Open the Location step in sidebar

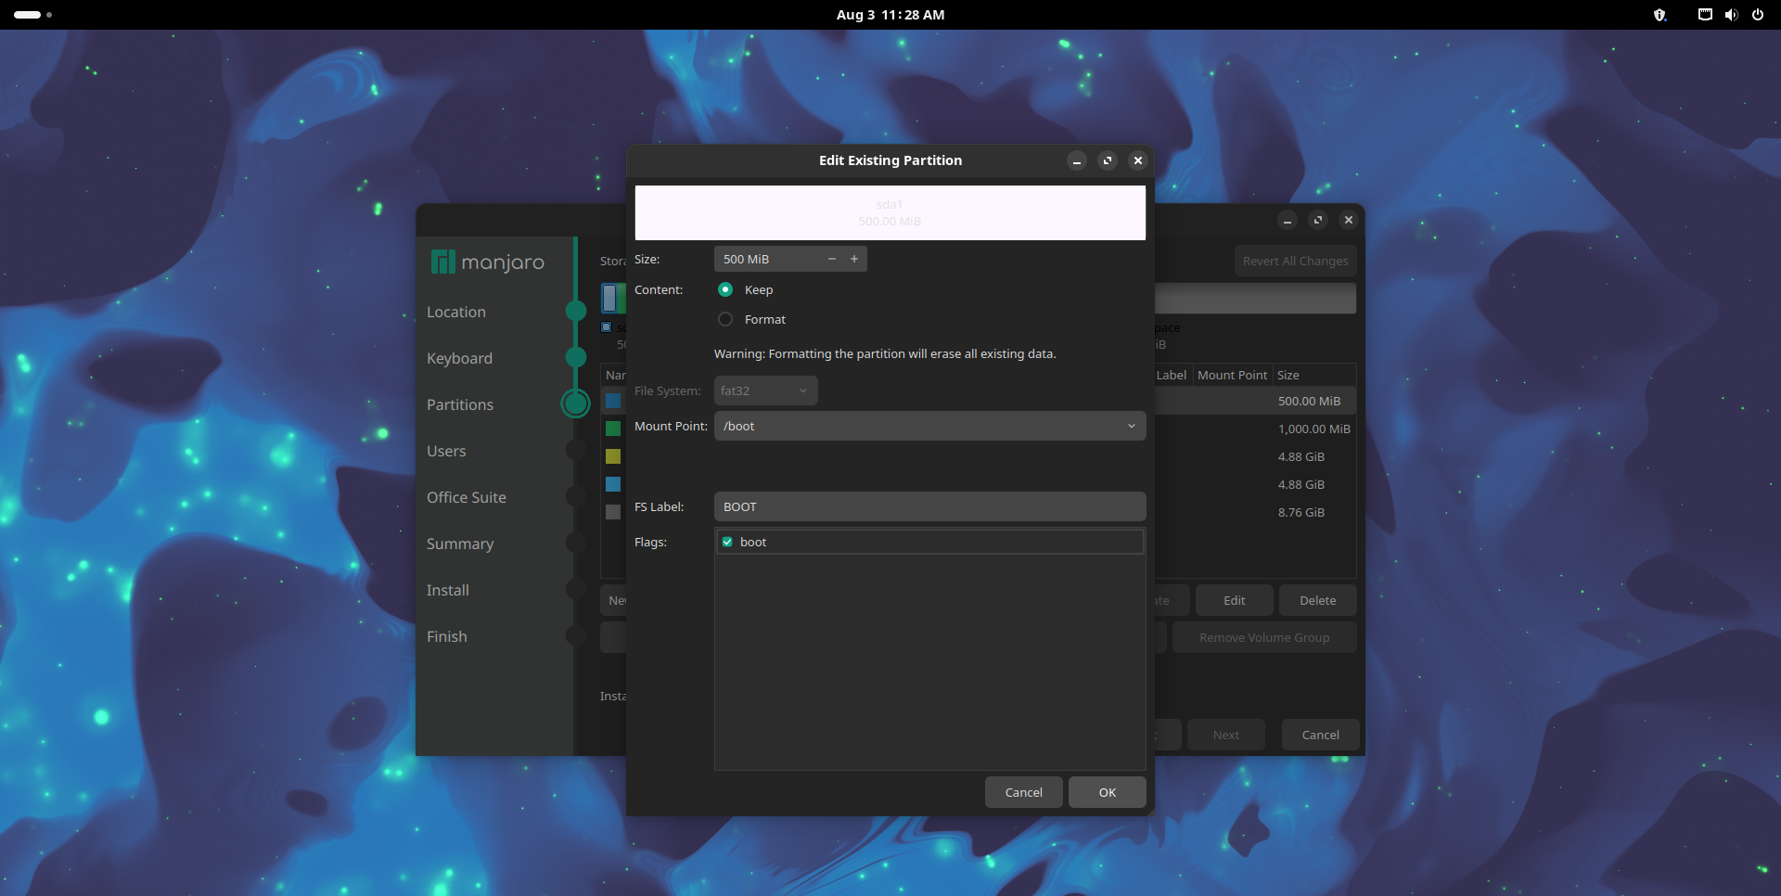[x=455, y=312]
